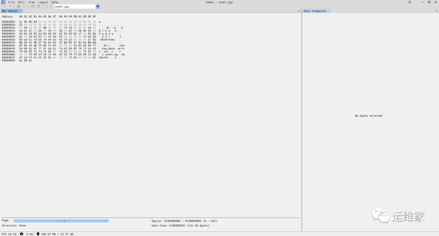Click the 'datetimeu' ASCII text
The width and height of the screenshot is (439, 236).
[x=107, y=40]
